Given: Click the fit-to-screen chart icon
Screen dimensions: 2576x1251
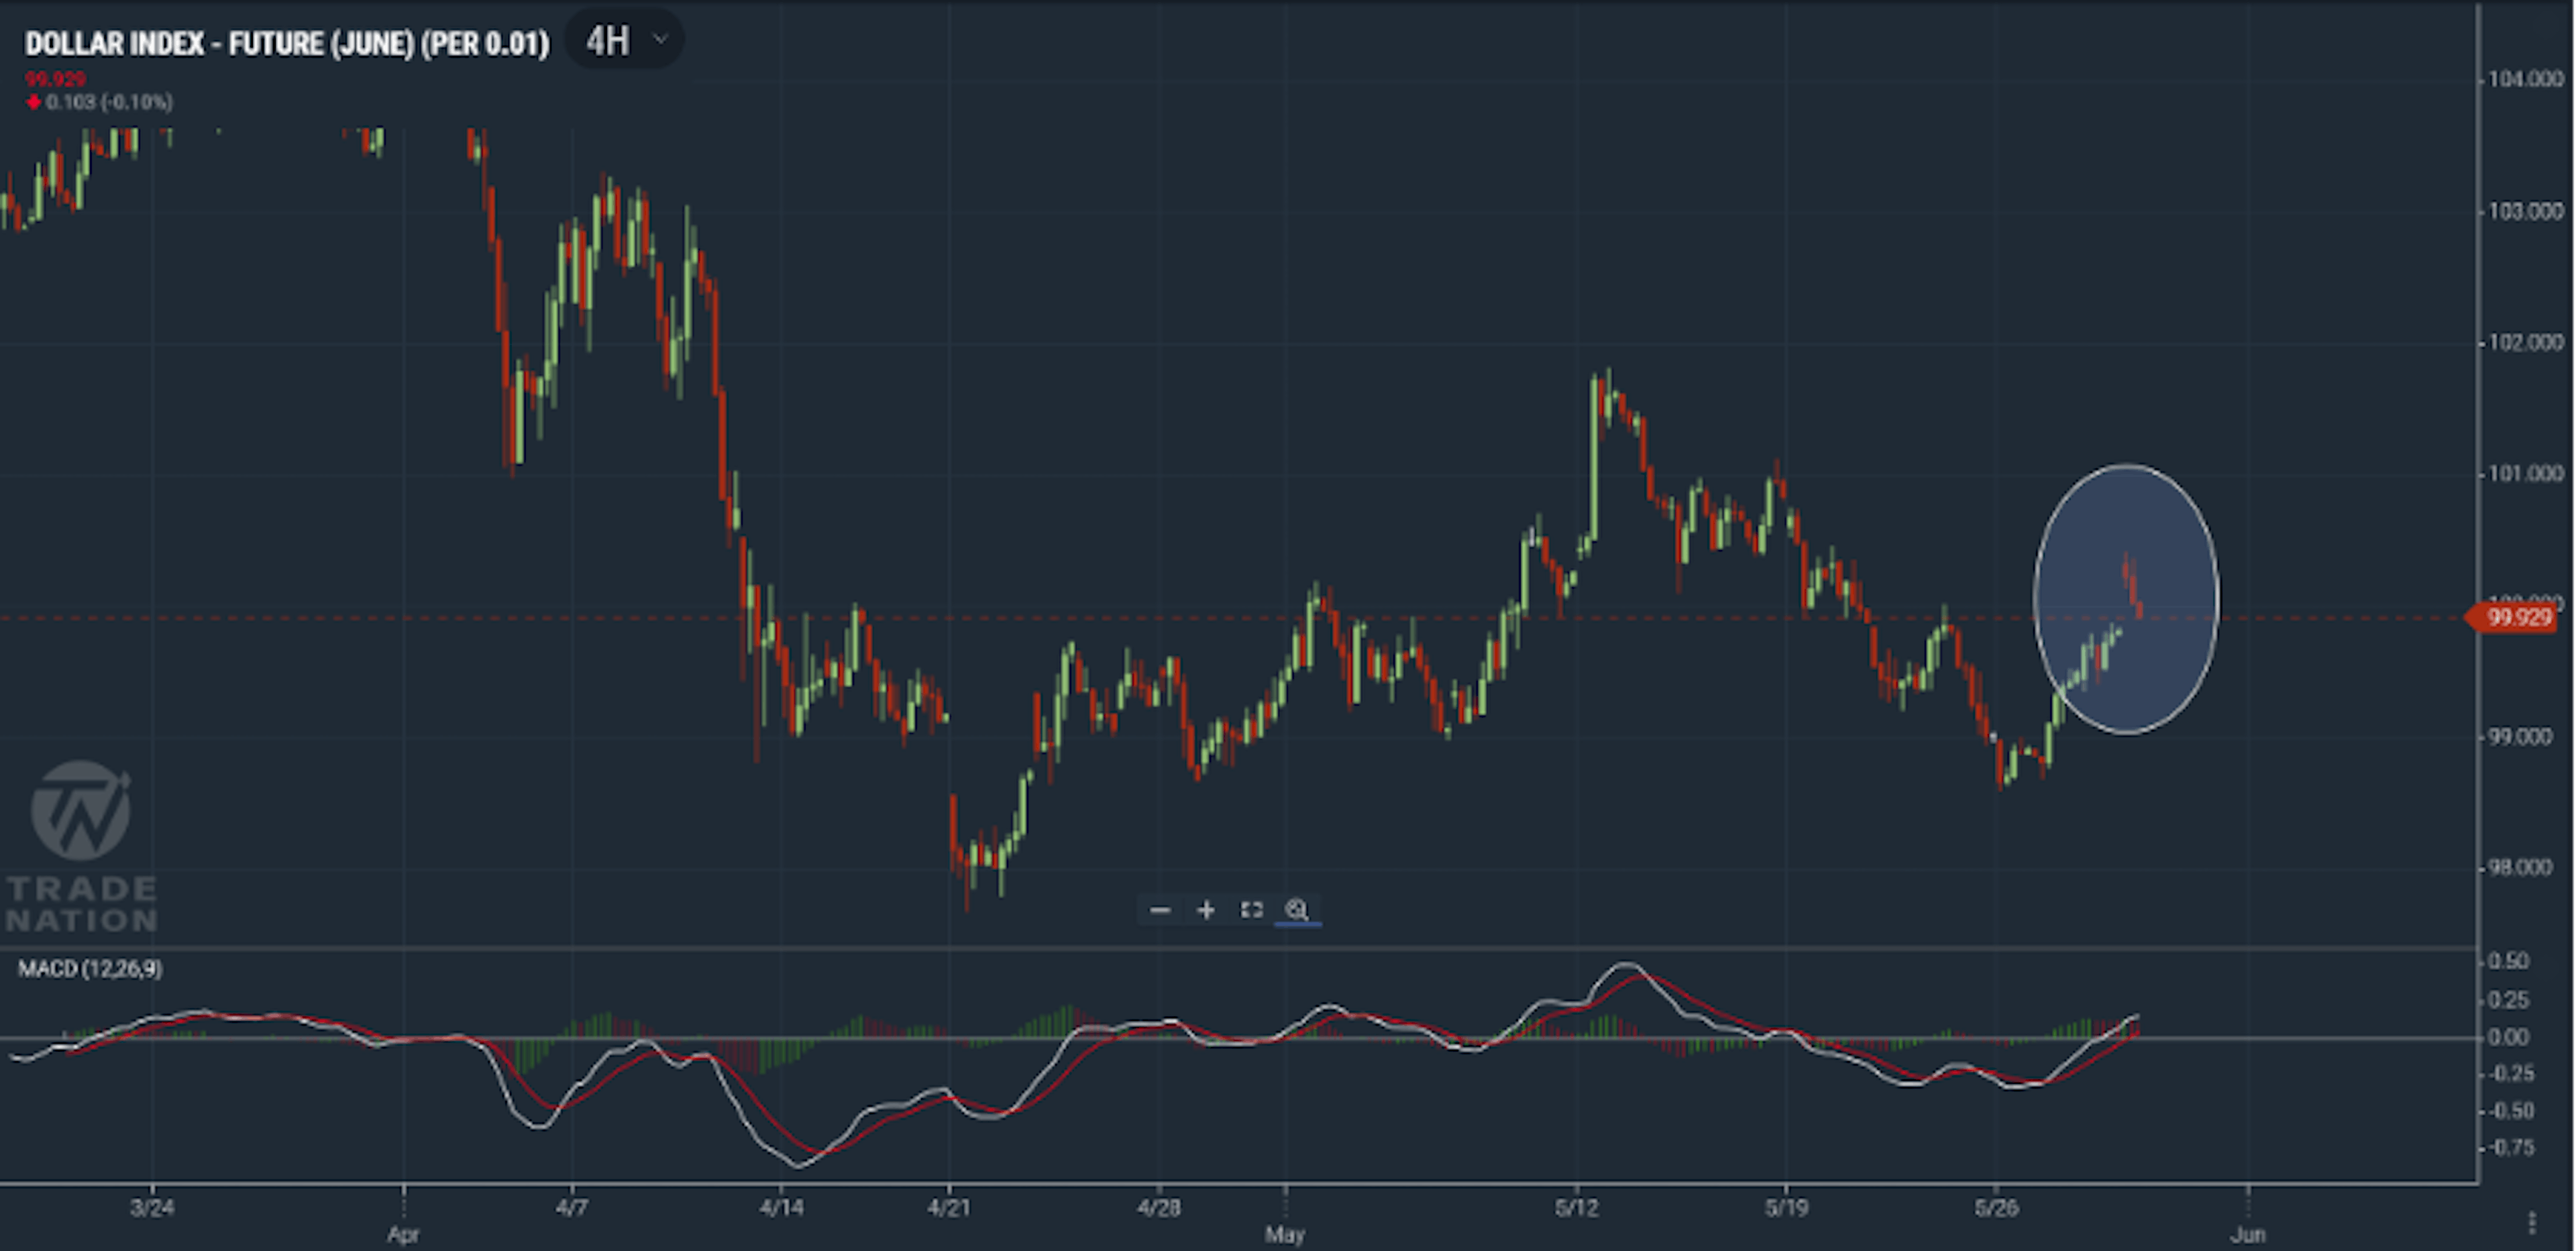Looking at the screenshot, I should 1252,910.
